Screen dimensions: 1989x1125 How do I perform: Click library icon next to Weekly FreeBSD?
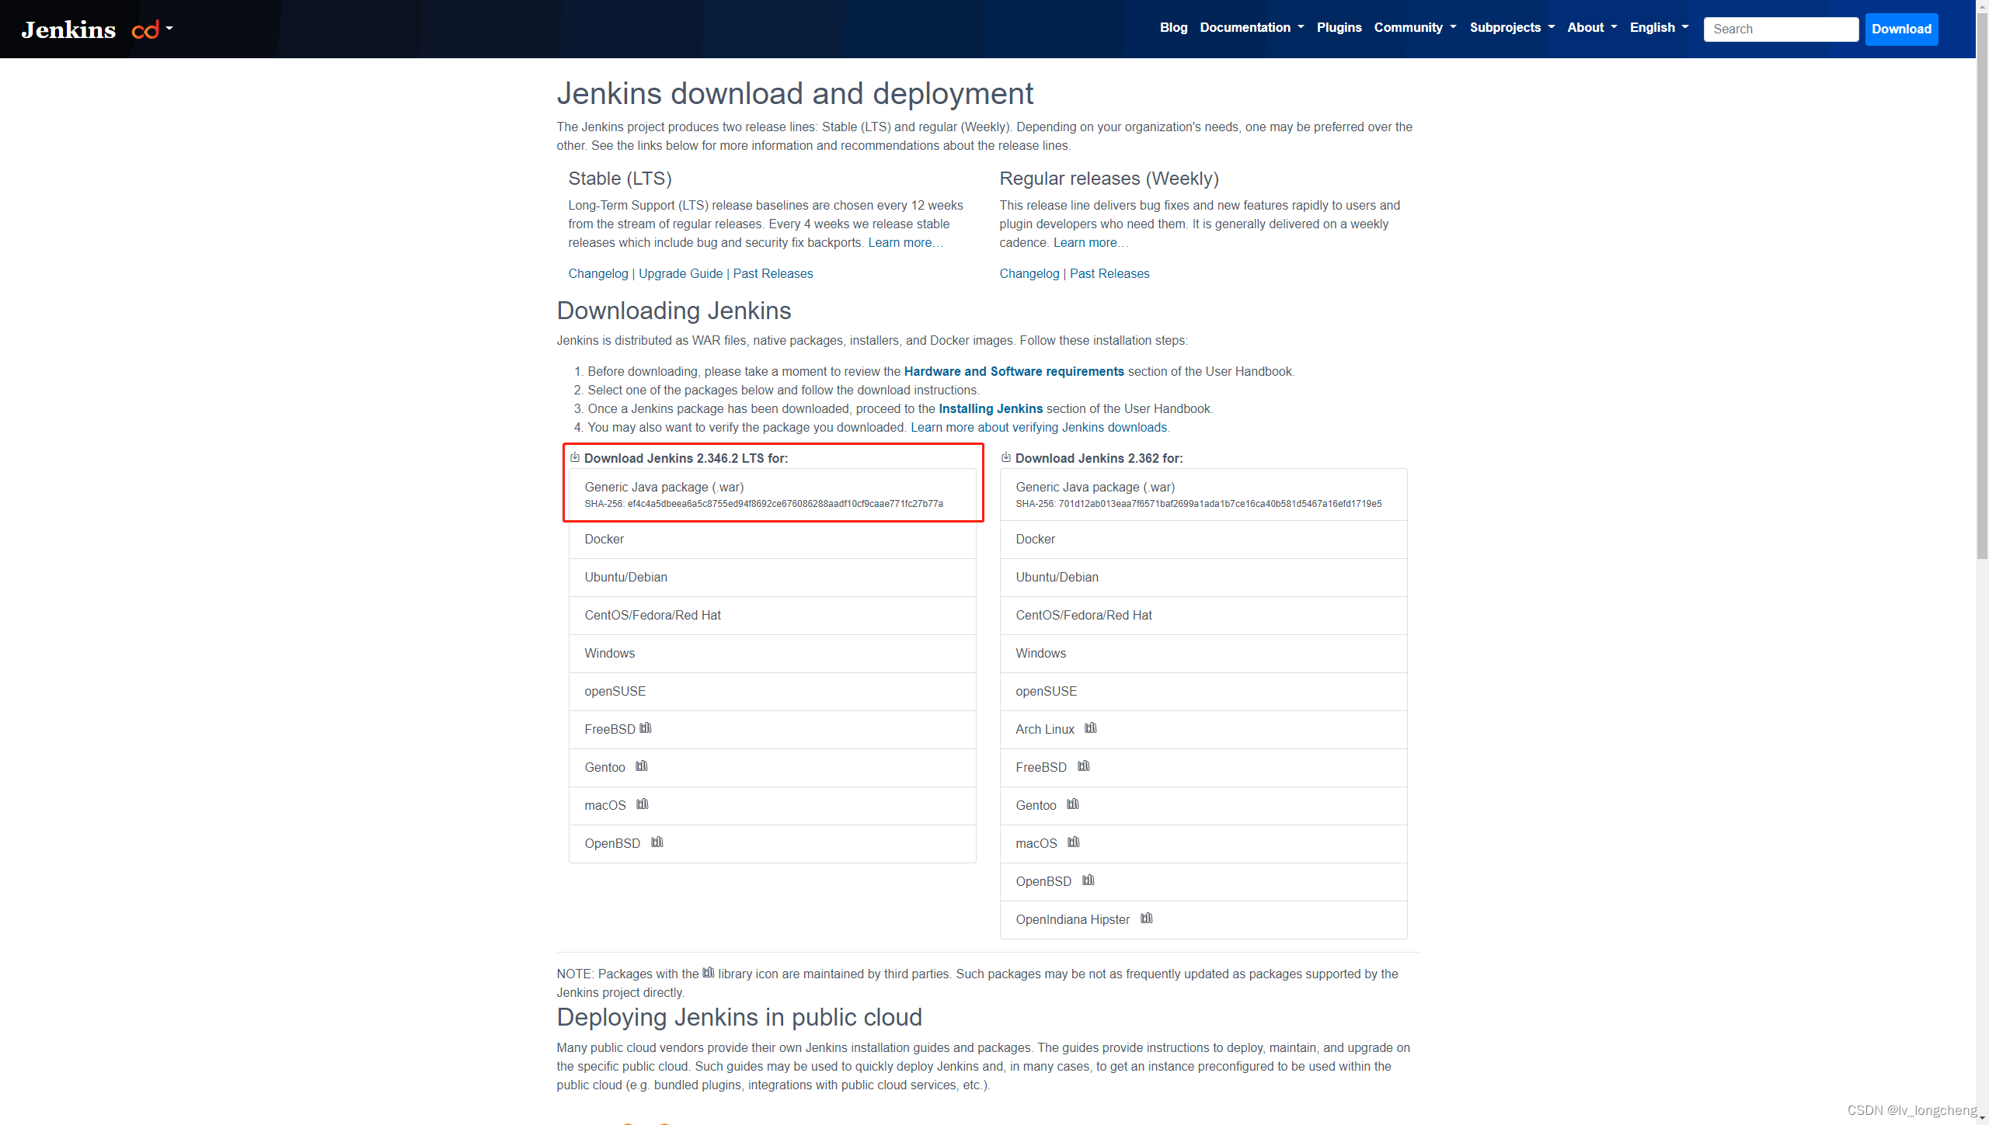tap(1084, 766)
